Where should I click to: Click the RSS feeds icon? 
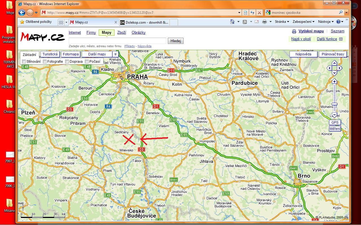(245, 22)
